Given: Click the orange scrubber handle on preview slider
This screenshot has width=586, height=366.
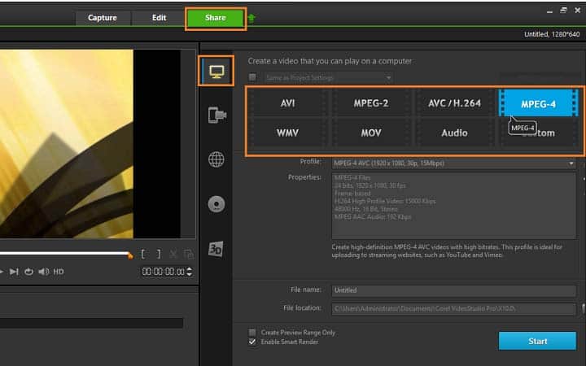Looking at the screenshot, I should [x=129, y=256].
